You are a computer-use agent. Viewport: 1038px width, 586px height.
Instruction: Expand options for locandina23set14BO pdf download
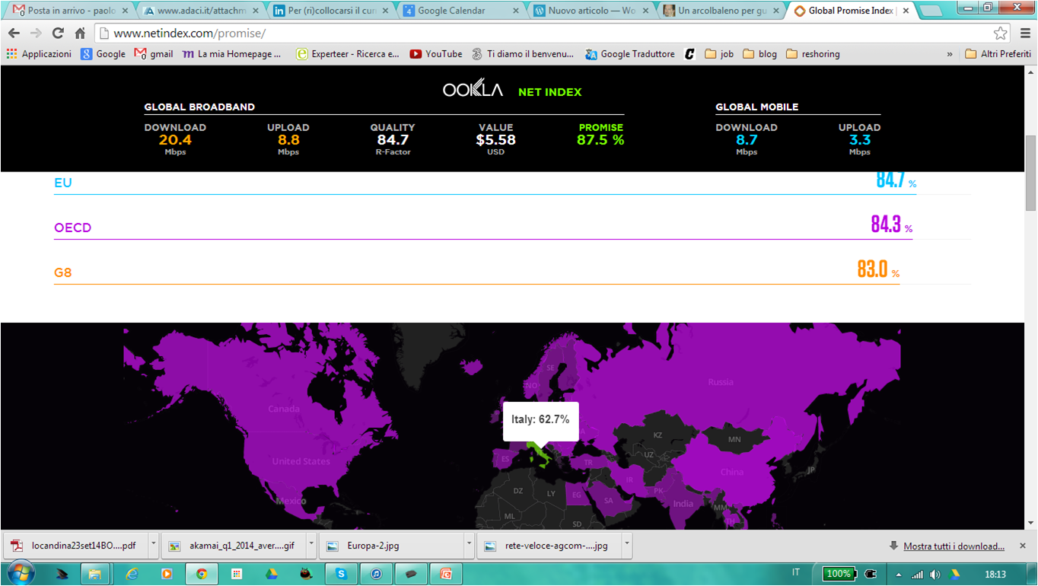click(153, 545)
